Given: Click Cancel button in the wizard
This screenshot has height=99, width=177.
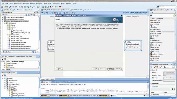Looking at the screenshot, I should 118,69.
